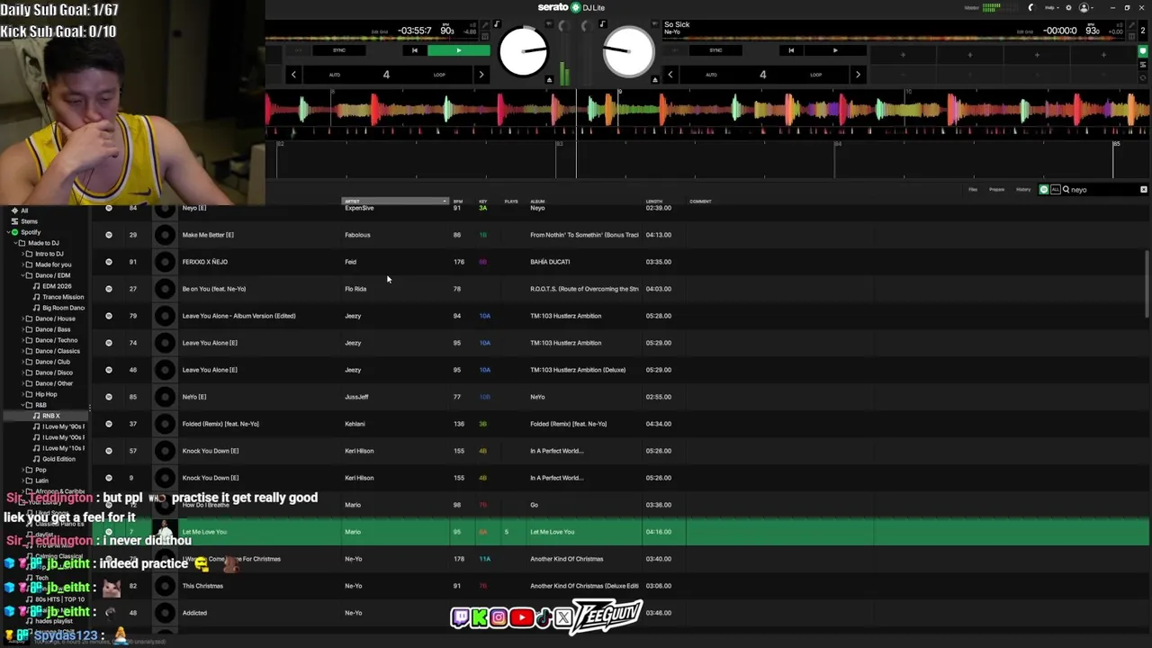Select track Be on You (feat. Ne-Yo)
This screenshot has width=1152, height=648.
coord(214,289)
